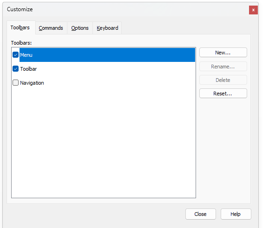
Task: Click the New... button
Action: click(x=223, y=53)
